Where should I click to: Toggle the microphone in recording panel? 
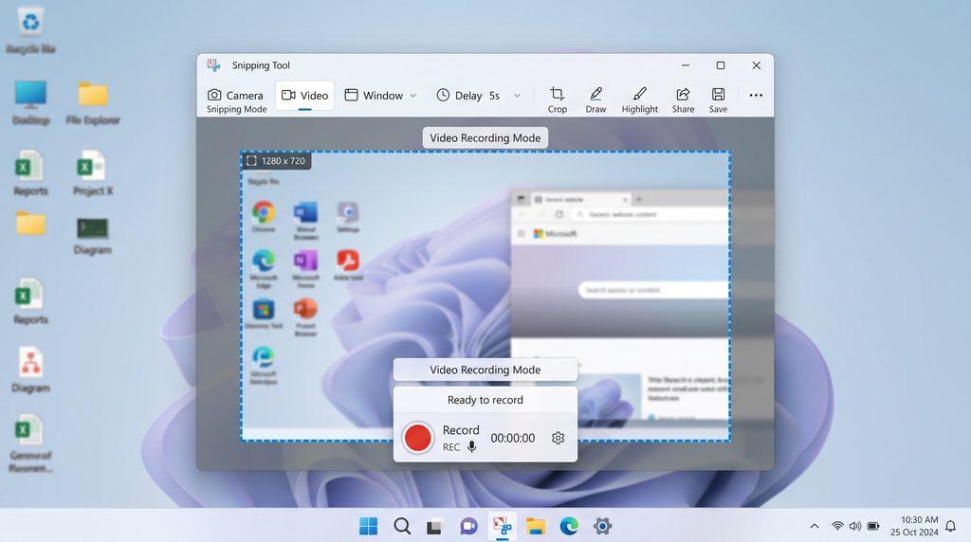click(472, 446)
